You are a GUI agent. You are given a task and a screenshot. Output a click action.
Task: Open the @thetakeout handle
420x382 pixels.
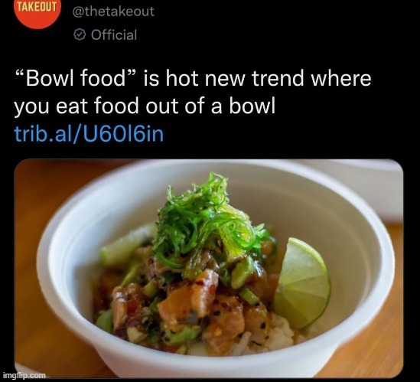click(x=113, y=11)
